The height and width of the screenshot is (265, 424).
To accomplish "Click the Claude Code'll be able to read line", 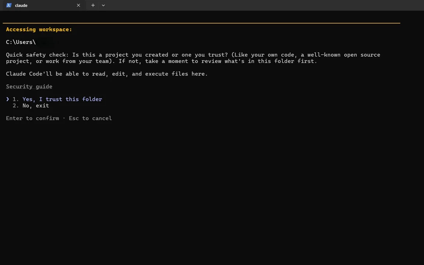I will coord(107,74).
